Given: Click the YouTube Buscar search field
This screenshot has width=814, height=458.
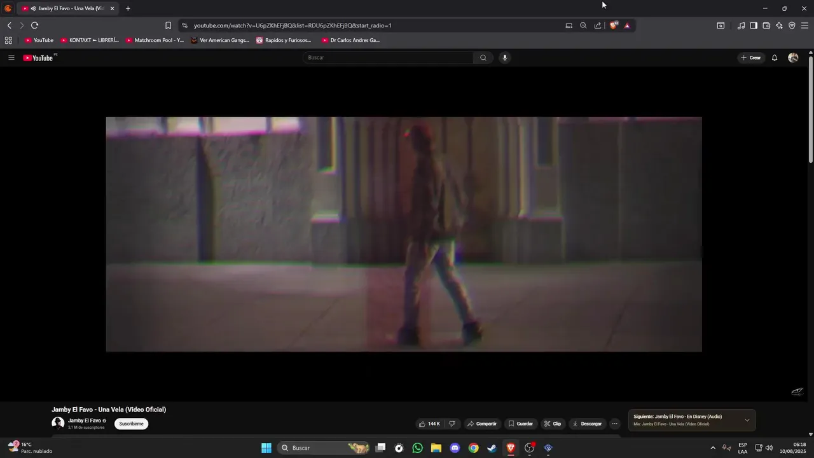Looking at the screenshot, I should click(x=388, y=58).
